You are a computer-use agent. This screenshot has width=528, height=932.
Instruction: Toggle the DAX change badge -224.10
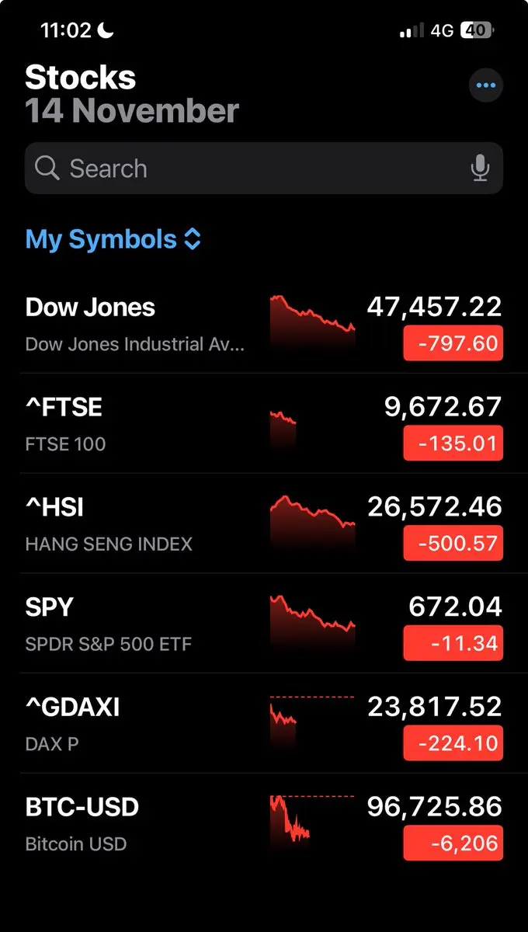(453, 743)
